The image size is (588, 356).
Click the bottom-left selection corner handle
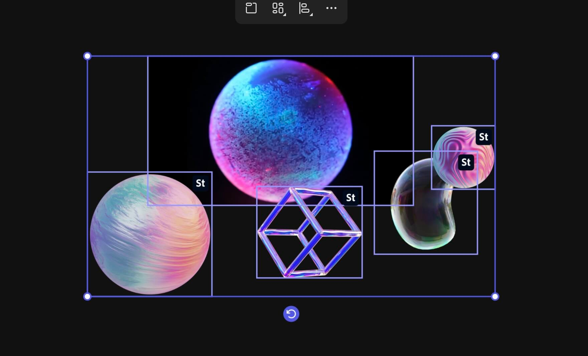[x=87, y=297]
